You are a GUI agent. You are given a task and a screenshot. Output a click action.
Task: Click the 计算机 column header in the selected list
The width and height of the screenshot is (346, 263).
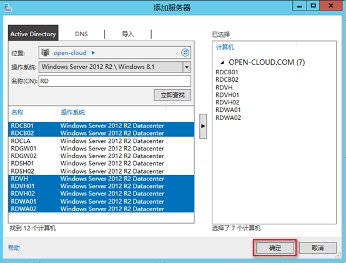[225, 47]
